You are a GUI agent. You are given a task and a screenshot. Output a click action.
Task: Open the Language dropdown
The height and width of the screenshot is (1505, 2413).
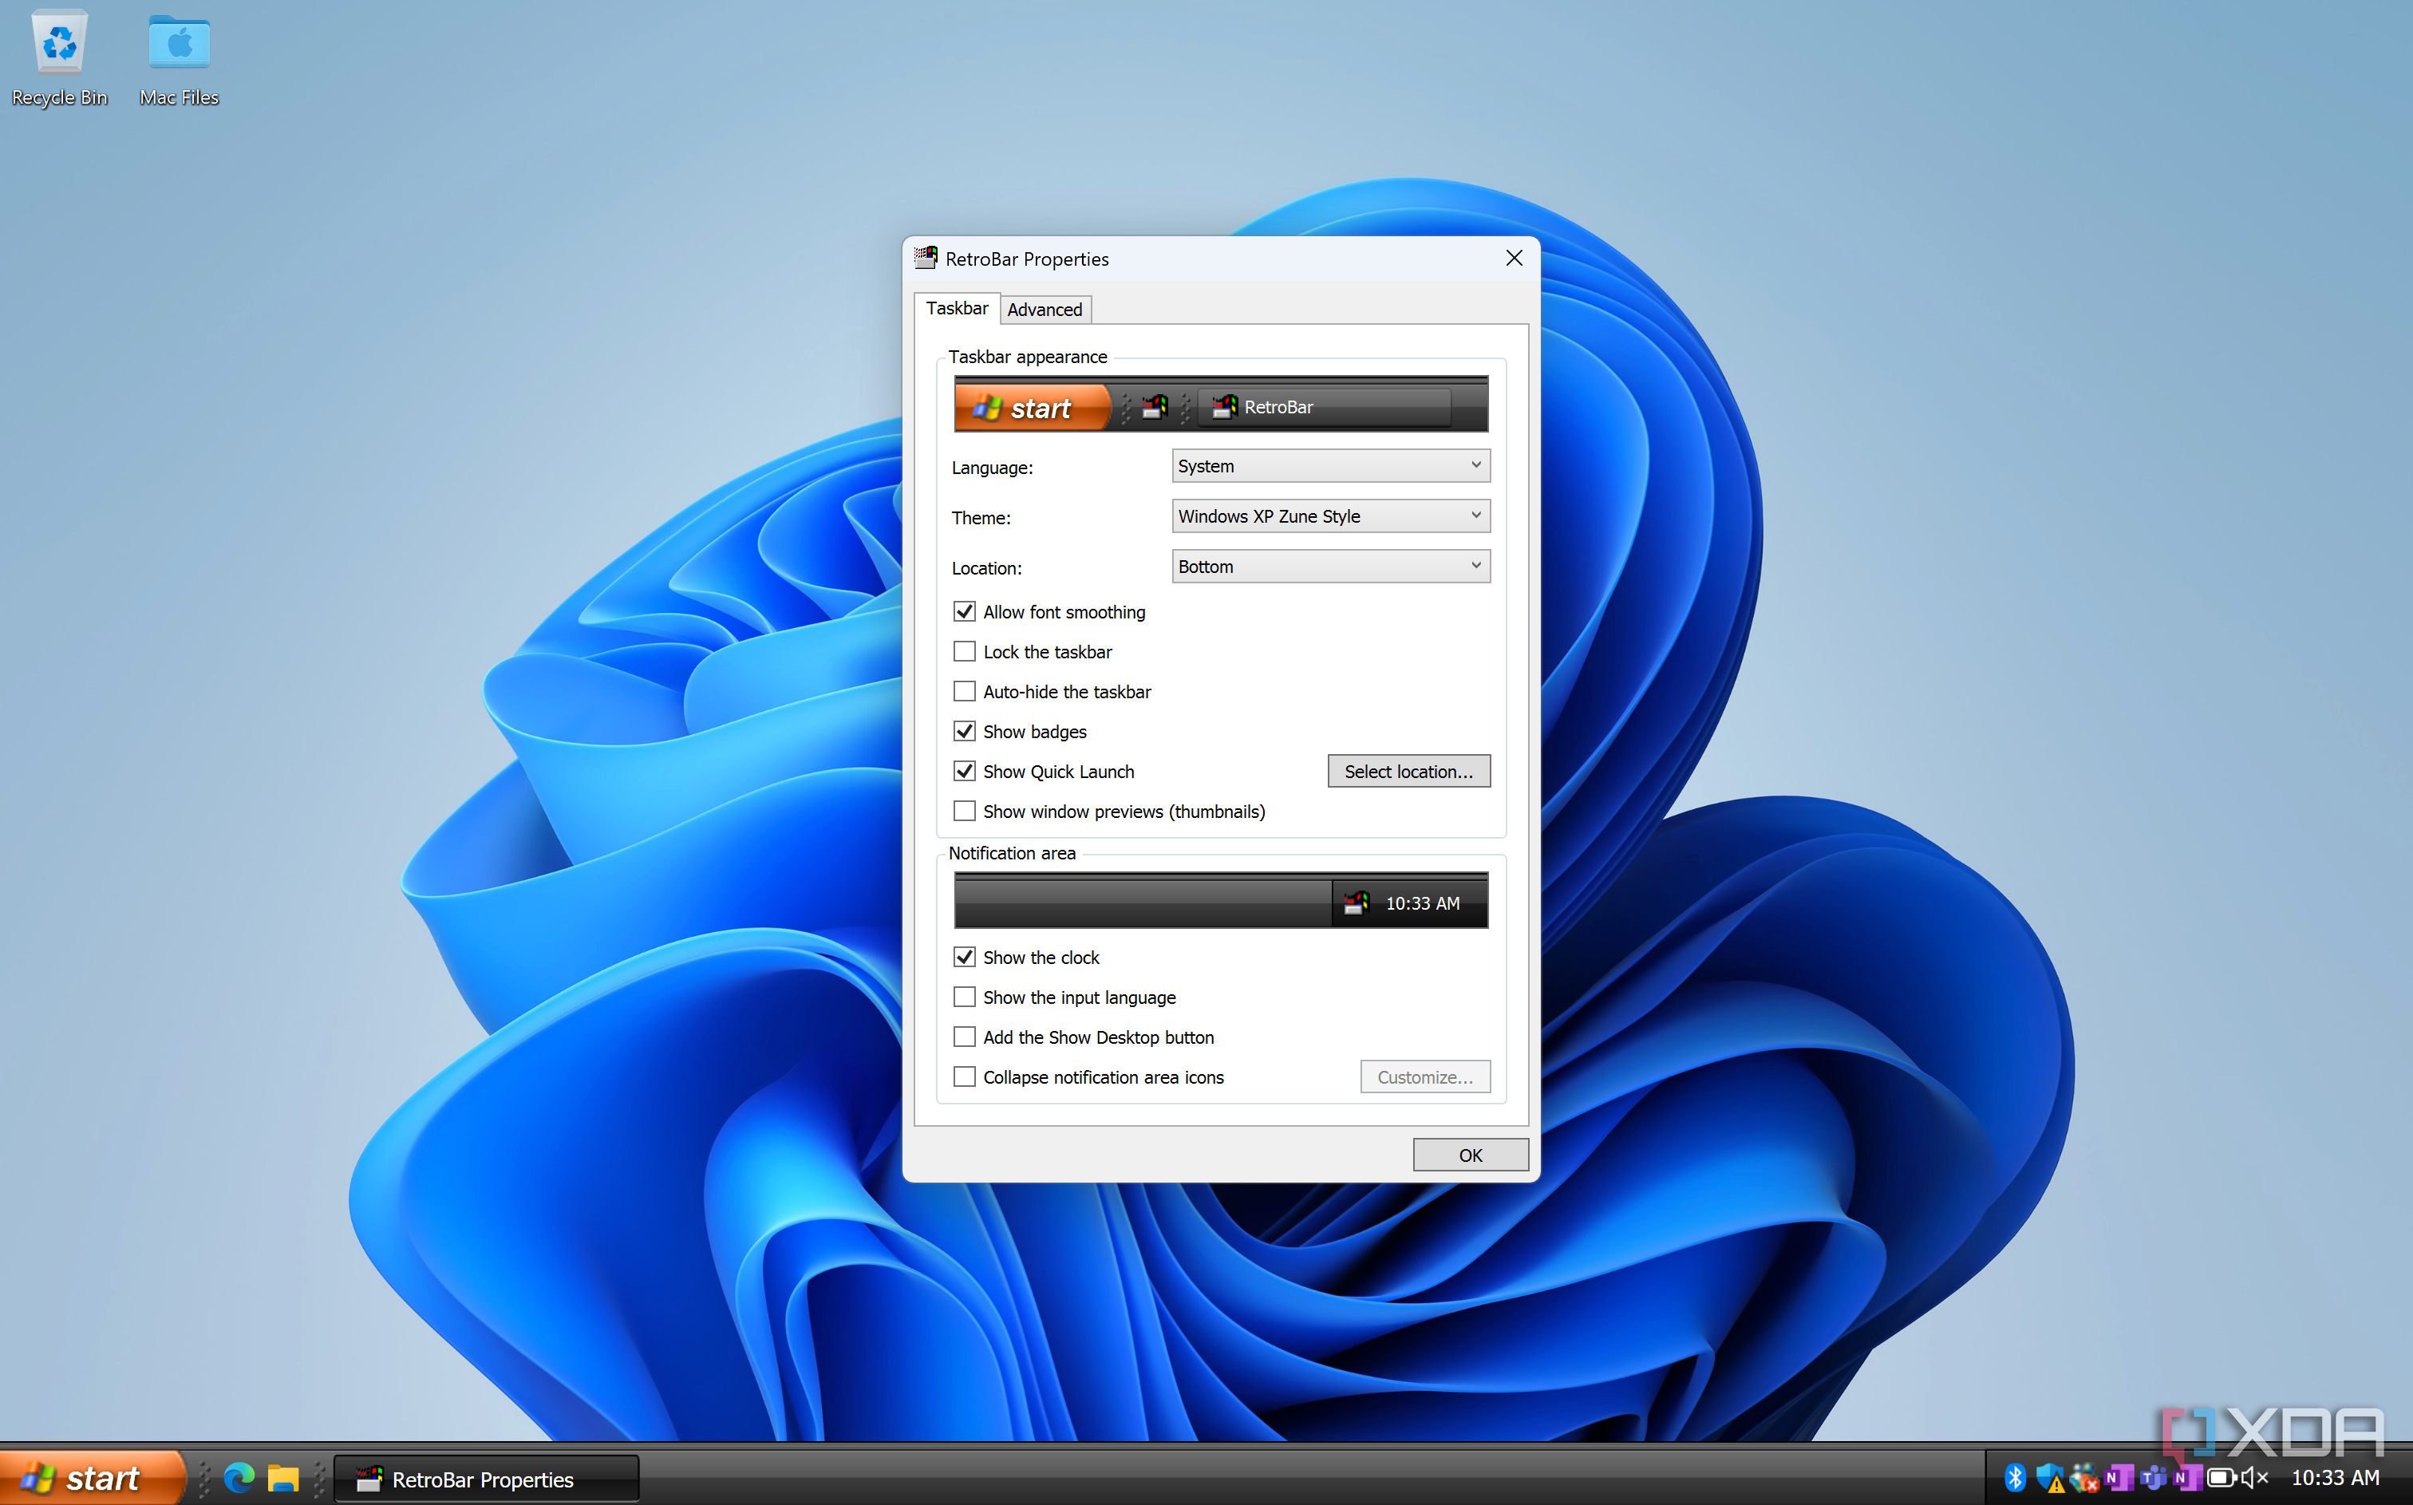coord(1330,466)
